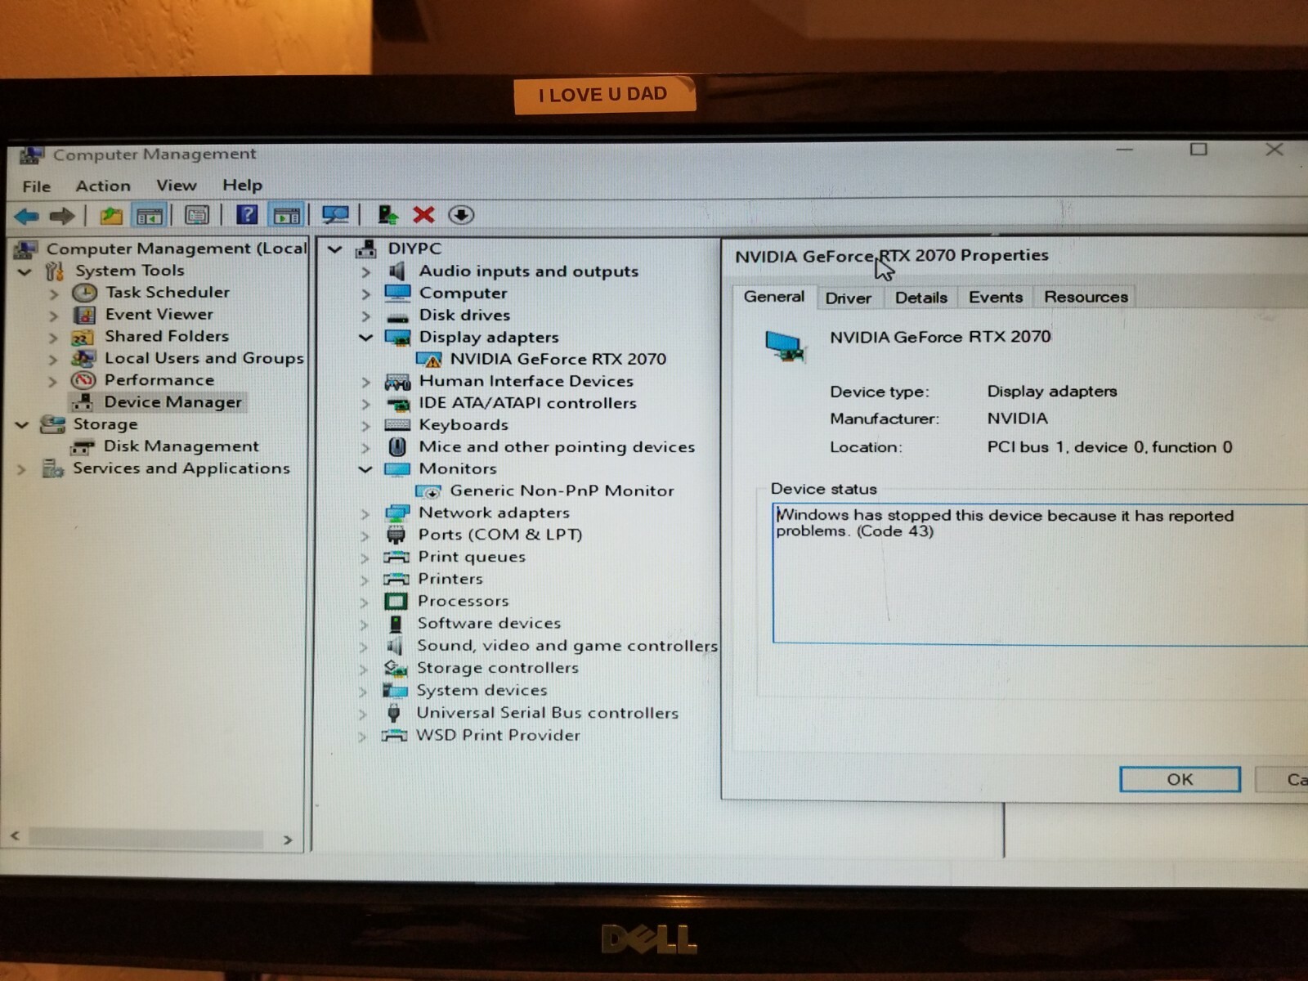Viewport: 1308px width, 981px height.
Task: Select the General tab
Action: click(774, 297)
